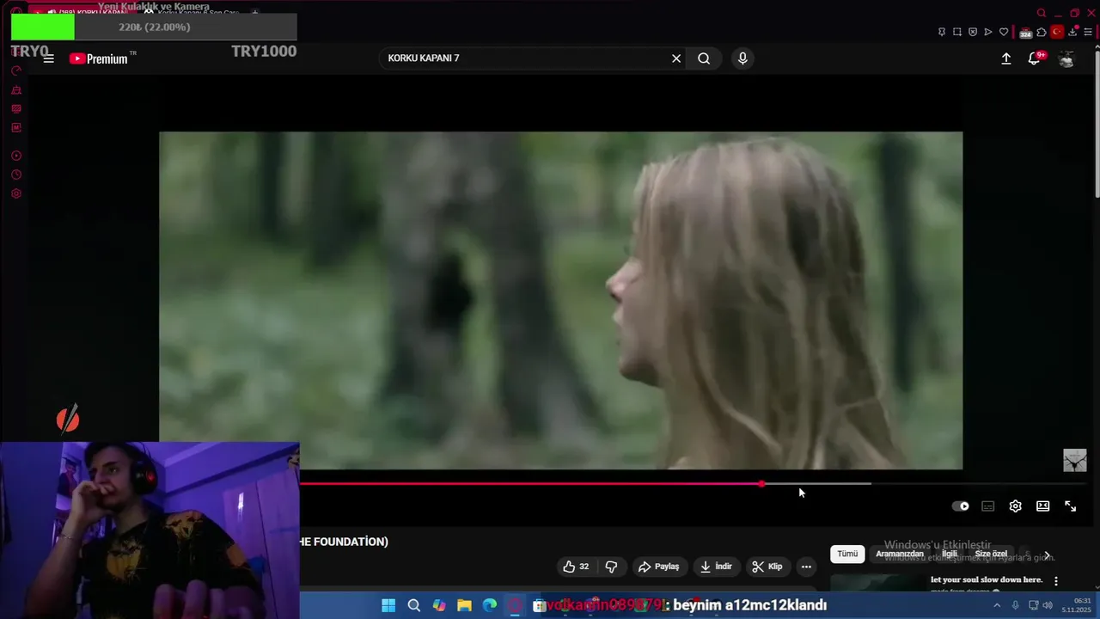Screen dimensions: 1100x619
Task: Click the browser player send arrow icon
Action: 988,32
